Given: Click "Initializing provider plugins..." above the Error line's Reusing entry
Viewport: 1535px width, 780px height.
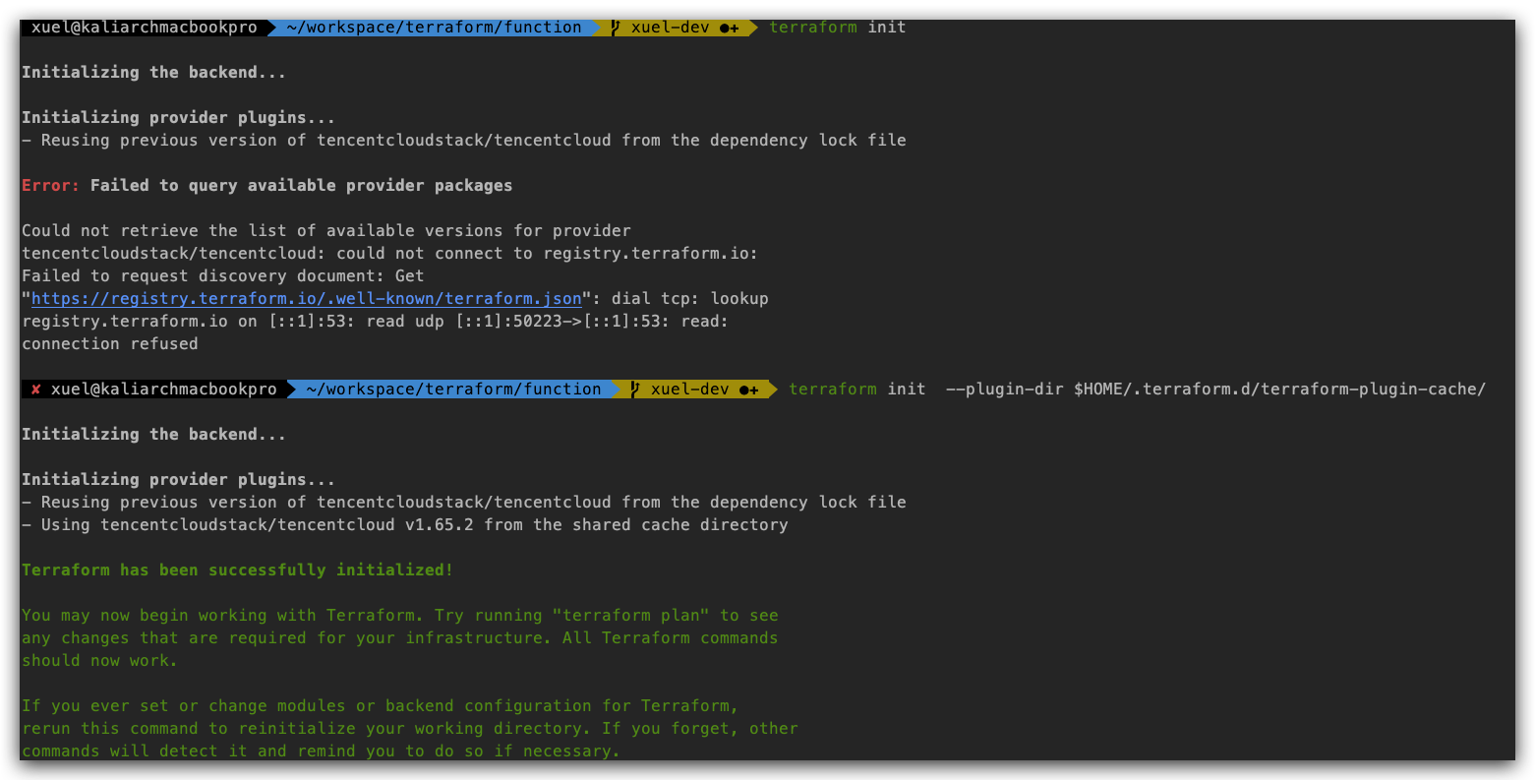Looking at the screenshot, I should 178,118.
